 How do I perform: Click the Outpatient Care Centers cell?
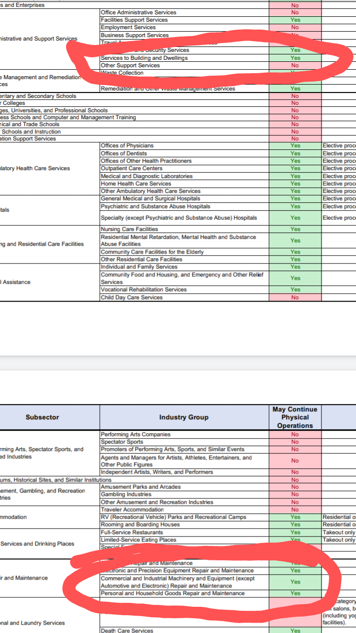tap(184, 169)
